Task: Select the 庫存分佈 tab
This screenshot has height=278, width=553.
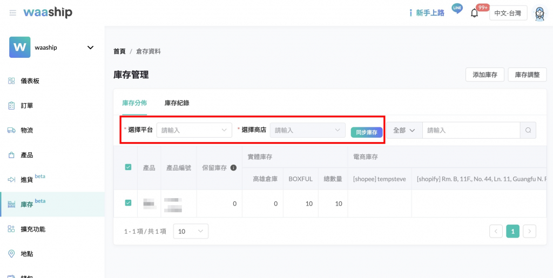Action: point(134,103)
